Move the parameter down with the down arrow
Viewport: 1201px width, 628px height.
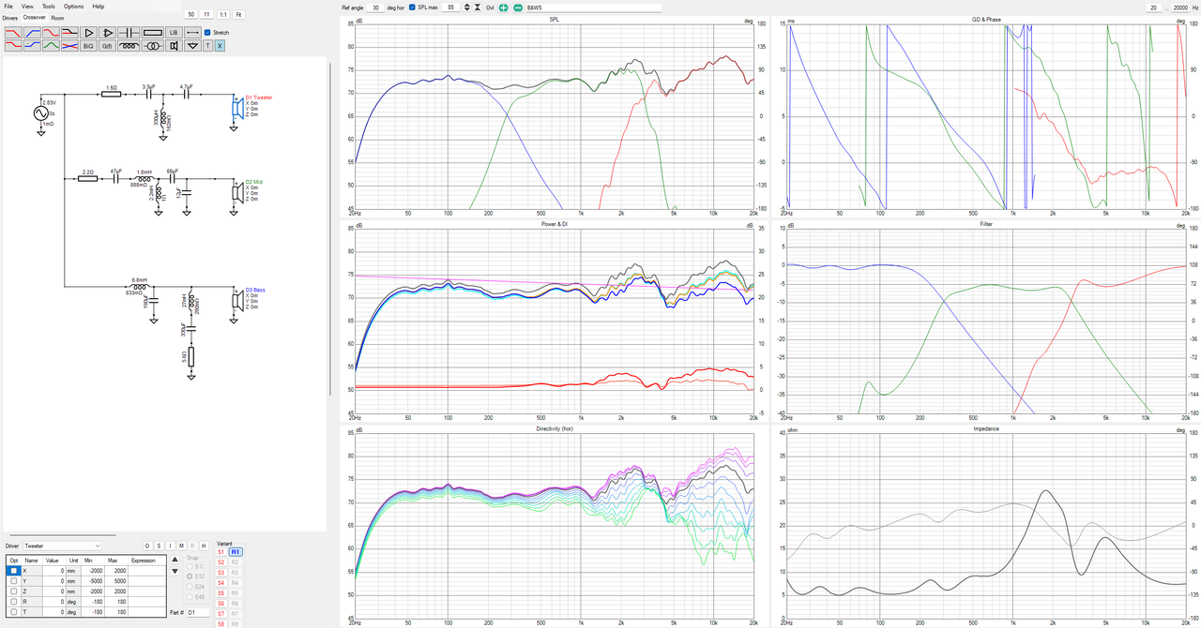pos(174,571)
